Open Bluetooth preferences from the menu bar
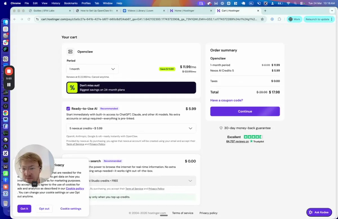The height and width of the screenshot is (219, 338). [x=5, y=180]
